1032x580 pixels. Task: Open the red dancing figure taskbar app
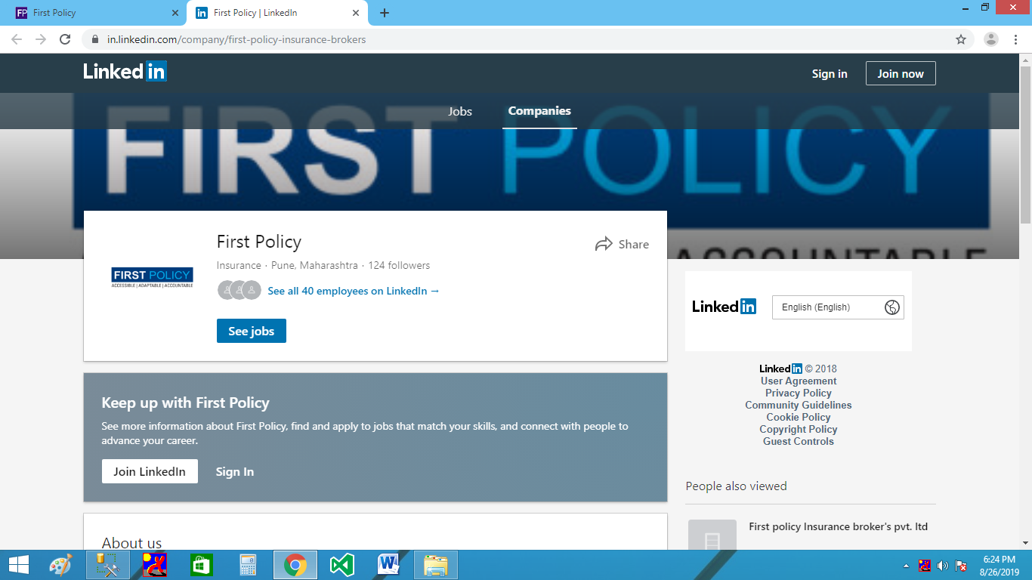155,565
